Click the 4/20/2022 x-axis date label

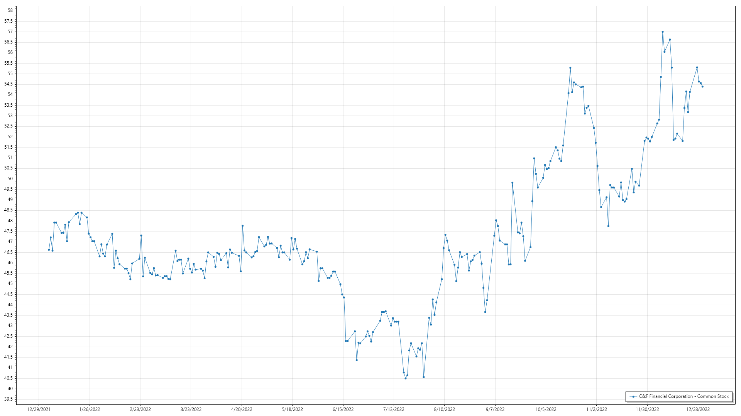point(242,409)
